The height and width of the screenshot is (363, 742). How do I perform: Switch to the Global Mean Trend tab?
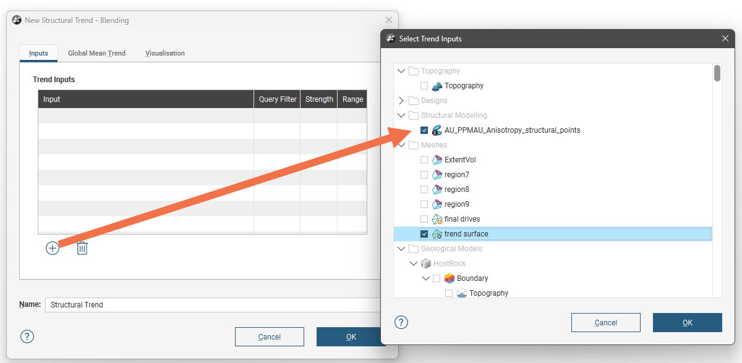coord(96,53)
